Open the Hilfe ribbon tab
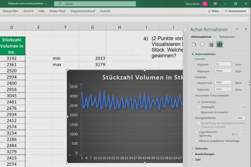 pyautogui.click(x=41, y=11)
